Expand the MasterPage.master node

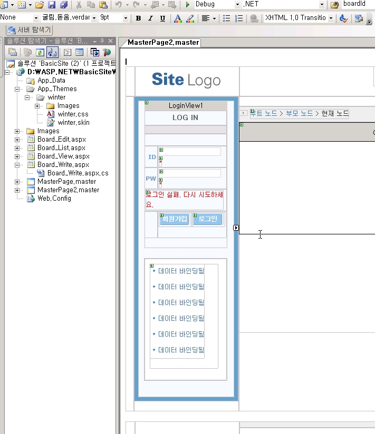[17, 182]
